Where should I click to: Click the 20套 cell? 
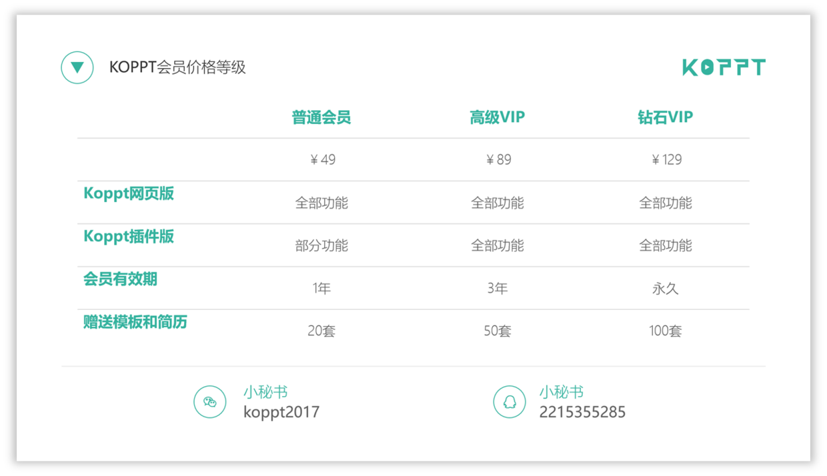click(321, 331)
